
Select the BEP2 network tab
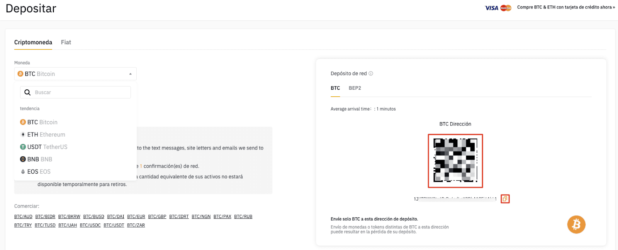[x=355, y=88]
